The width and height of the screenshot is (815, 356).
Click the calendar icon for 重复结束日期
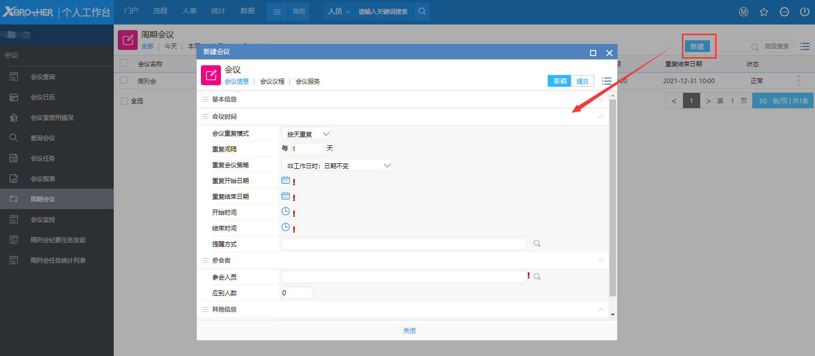286,196
